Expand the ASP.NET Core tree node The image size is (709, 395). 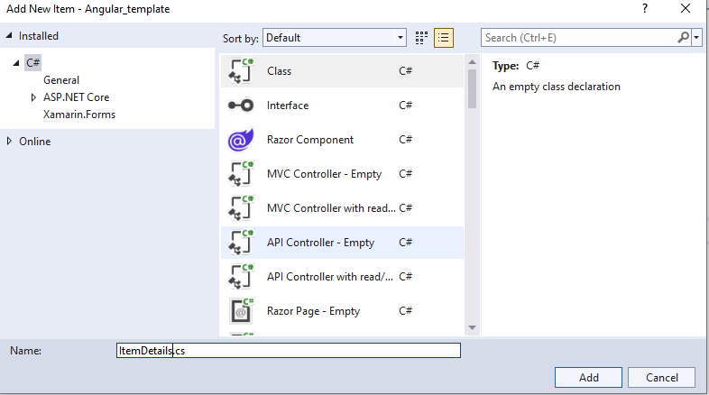34,97
